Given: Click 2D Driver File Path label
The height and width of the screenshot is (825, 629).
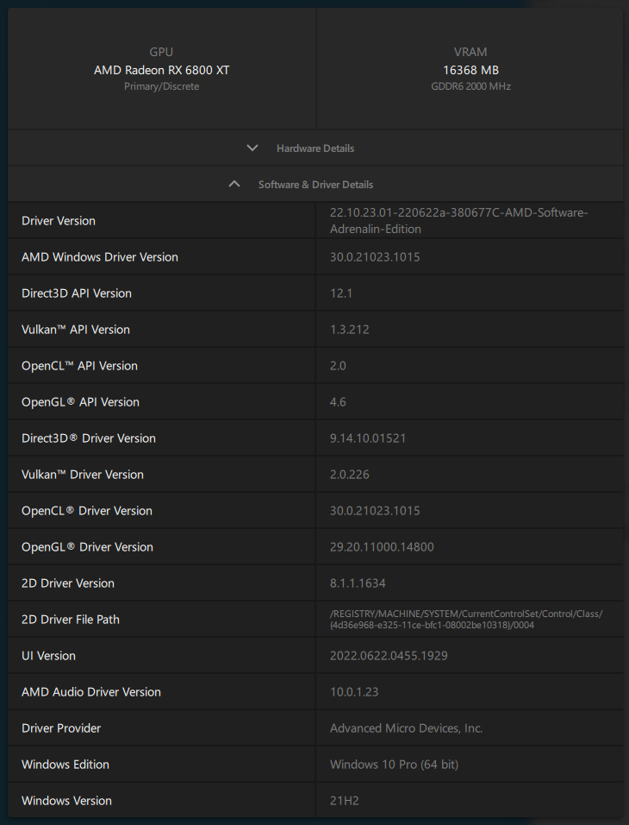Looking at the screenshot, I should click(x=71, y=620).
